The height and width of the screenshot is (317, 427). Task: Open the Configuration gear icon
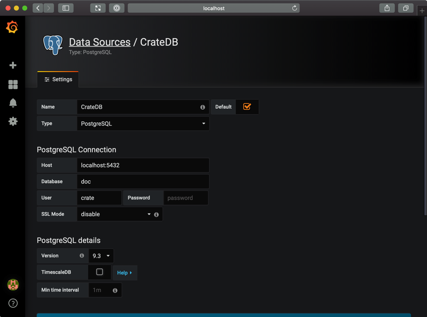tap(13, 121)
